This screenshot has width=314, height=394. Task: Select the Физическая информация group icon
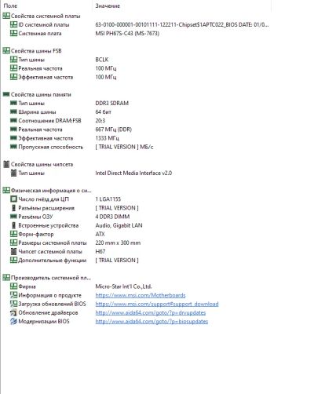[6, 191]
